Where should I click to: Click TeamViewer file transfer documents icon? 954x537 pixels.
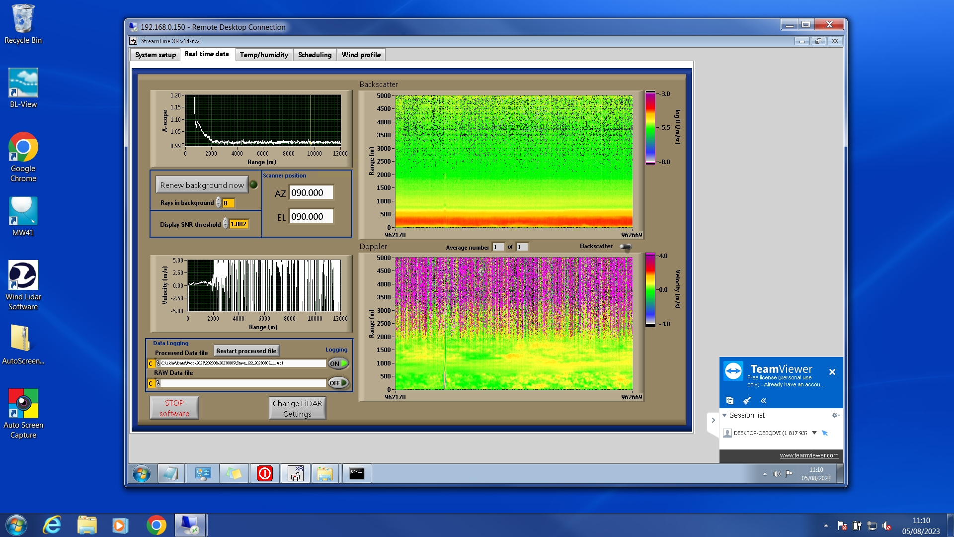click(x=730, y=401)
